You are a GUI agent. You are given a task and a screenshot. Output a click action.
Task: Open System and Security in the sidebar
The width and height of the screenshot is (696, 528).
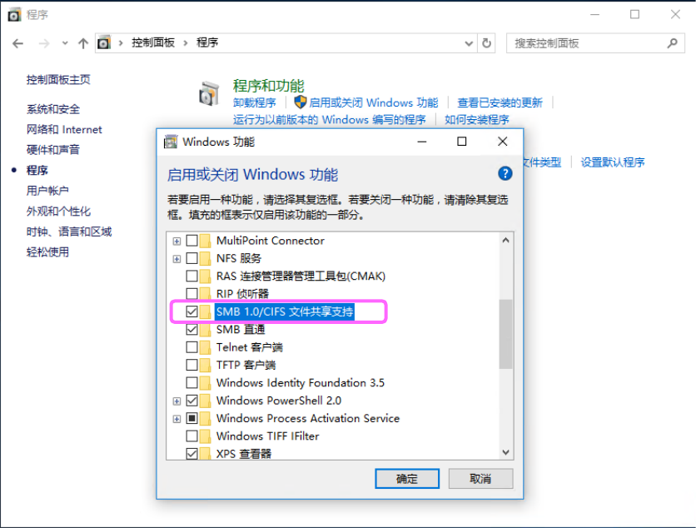click(x=53, y=109)
